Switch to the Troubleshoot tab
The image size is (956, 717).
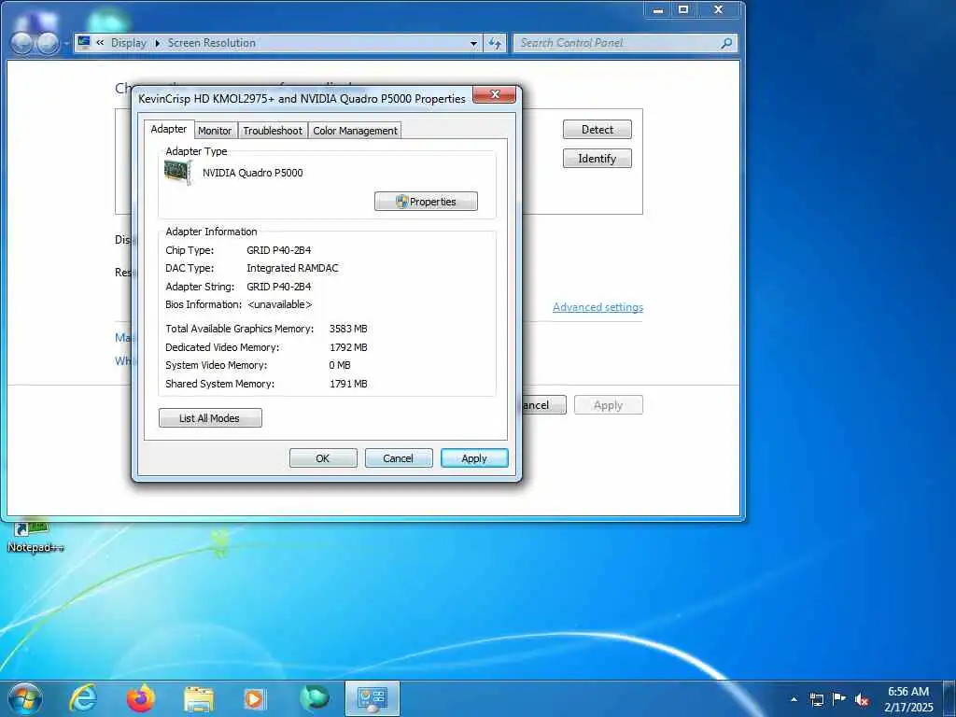click(x=273, y=131)
